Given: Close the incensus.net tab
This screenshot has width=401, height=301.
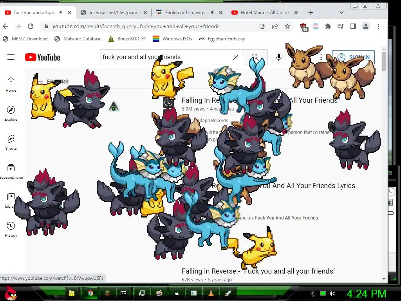Looking at the screenshot, I should (x=145, y=13).
